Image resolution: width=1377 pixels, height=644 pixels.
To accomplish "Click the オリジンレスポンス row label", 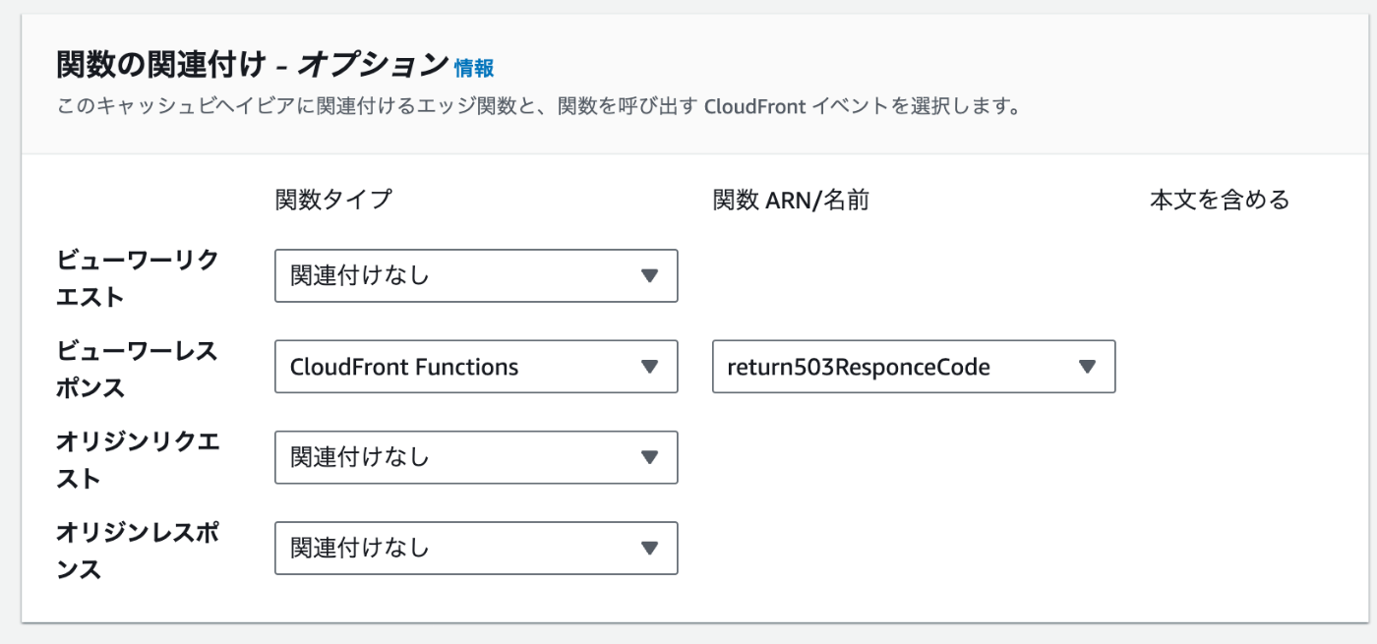I will pyautogui.click(x=138, y=550).
